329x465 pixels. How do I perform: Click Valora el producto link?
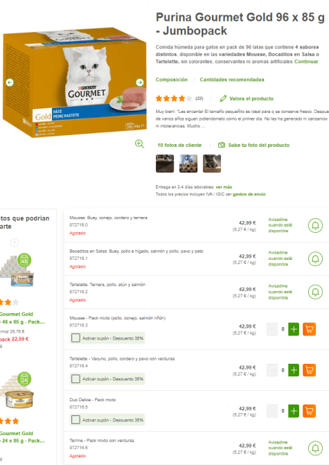(247, 98)
